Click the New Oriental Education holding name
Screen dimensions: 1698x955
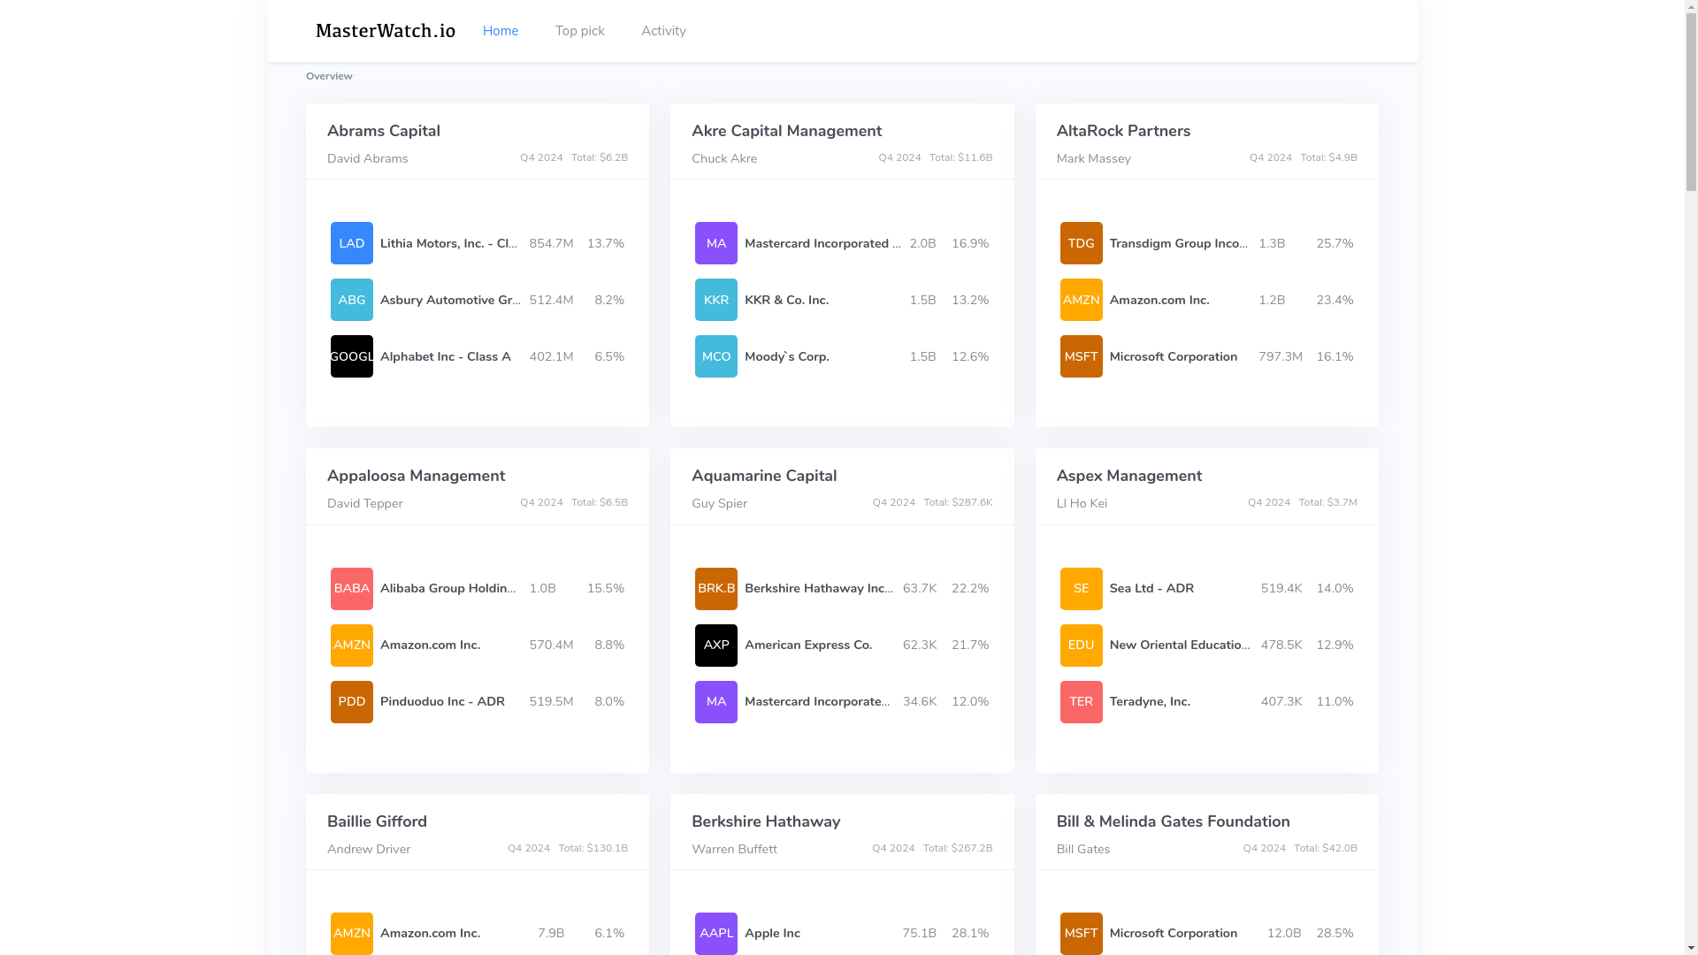[1180, 646]
